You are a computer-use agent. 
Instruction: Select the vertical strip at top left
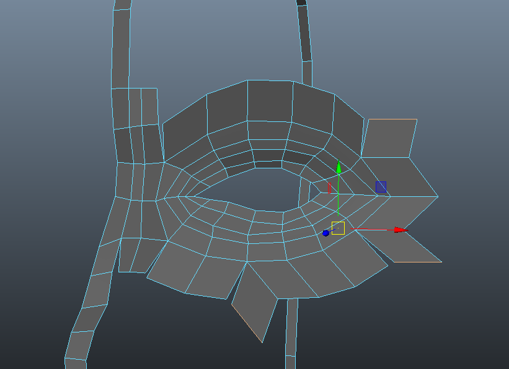(121, 43)
